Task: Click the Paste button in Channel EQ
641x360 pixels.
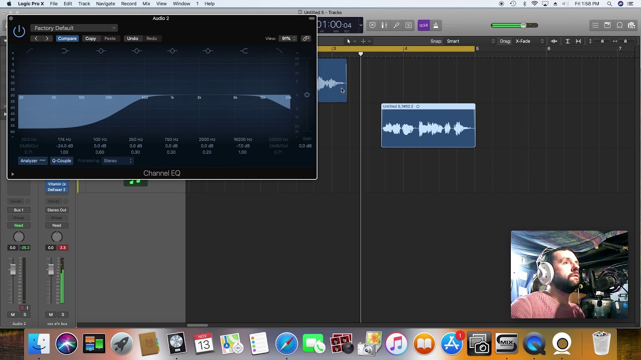Action: point(110,38)
